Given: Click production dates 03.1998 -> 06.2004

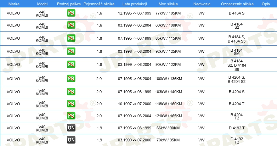Looking at the screenshot, I should click(x=135, y=51).
